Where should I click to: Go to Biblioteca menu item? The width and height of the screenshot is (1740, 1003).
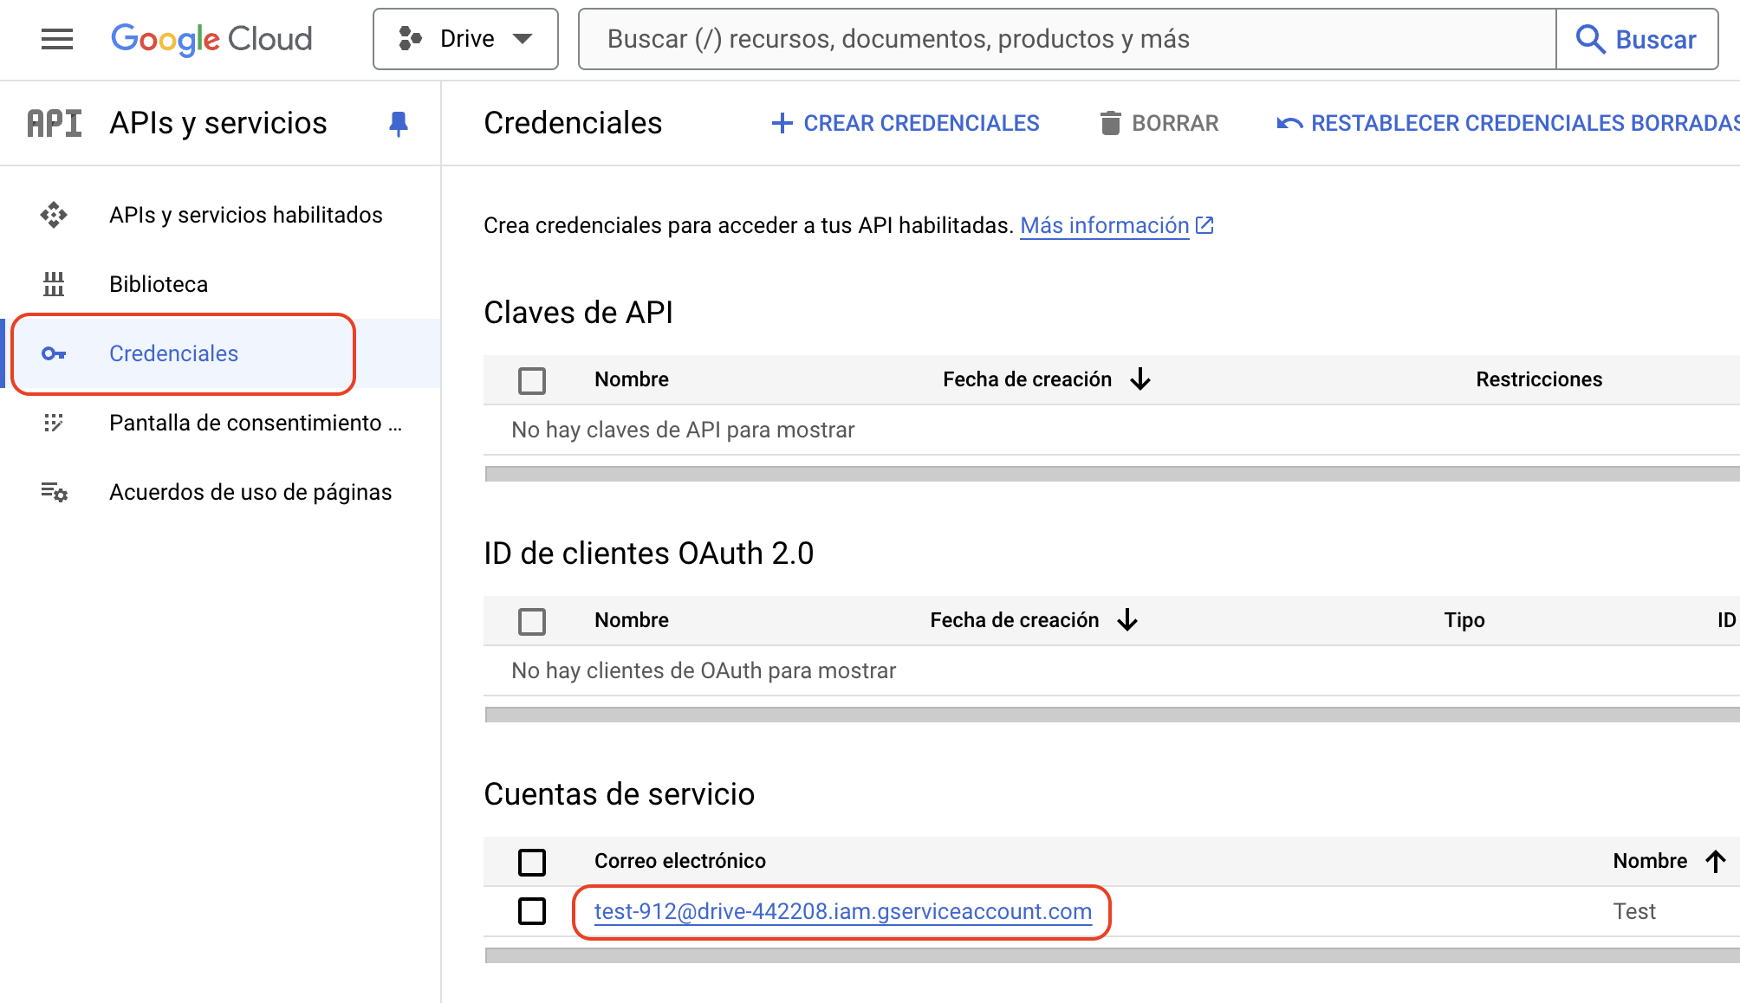159,284
